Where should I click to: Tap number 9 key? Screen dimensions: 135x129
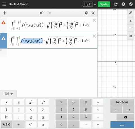(86, 102)
